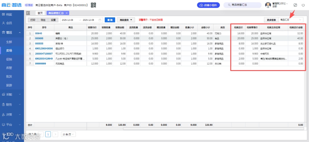309x142 pixels.
Task: Open the 20条/页 page size dropdown
Action: pyautogui.click(x=68, y=134)
